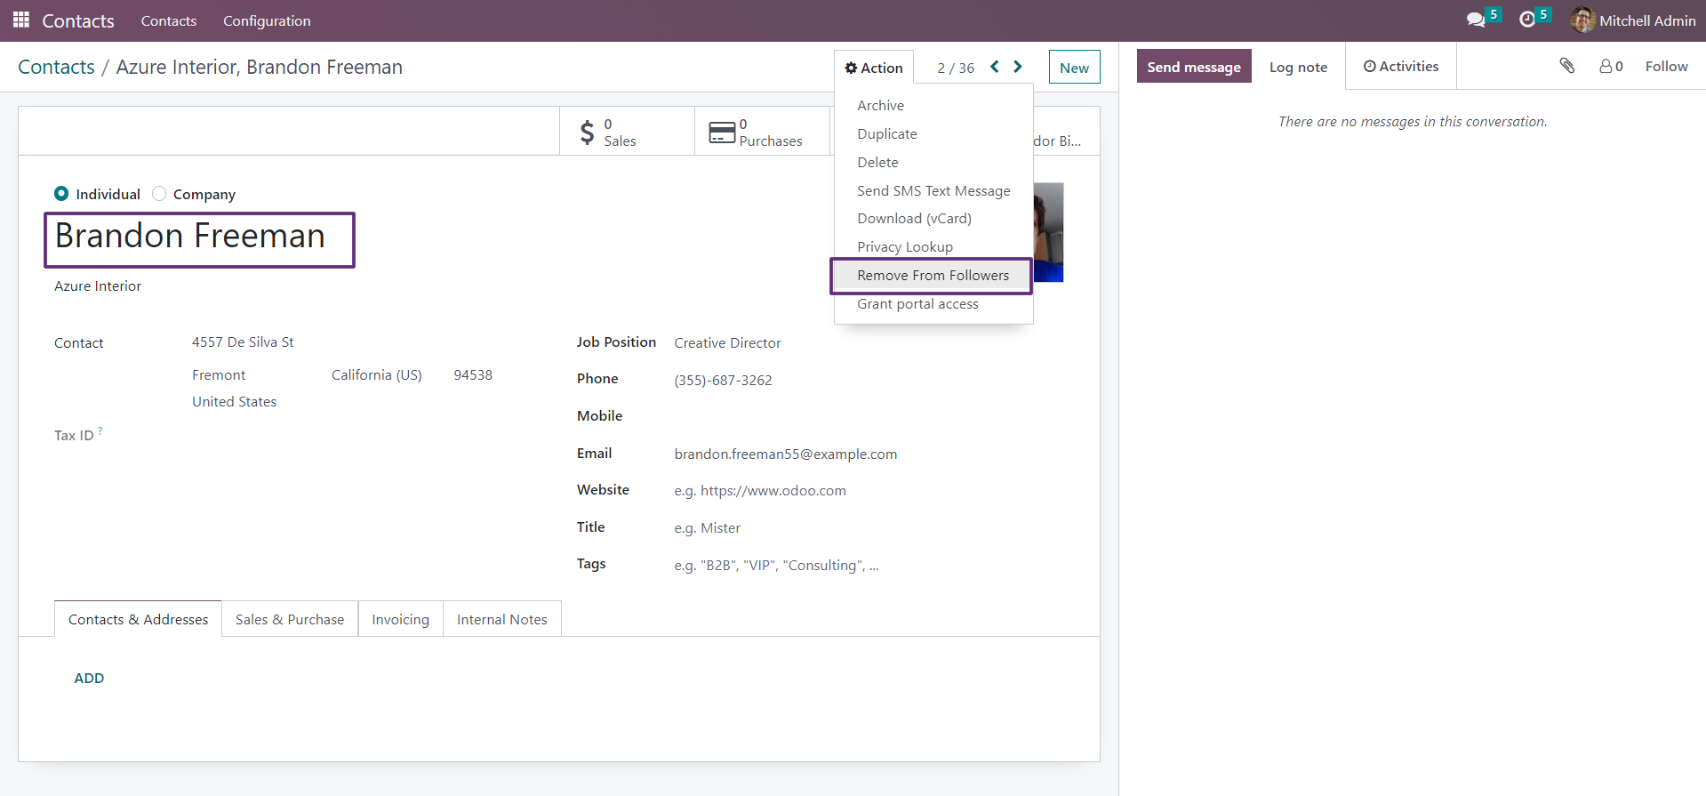Switch to Contacts & Addresses tab
The height and width of the screenshot is (796, 1706).
pyautogui.click(x=138, y=619)
